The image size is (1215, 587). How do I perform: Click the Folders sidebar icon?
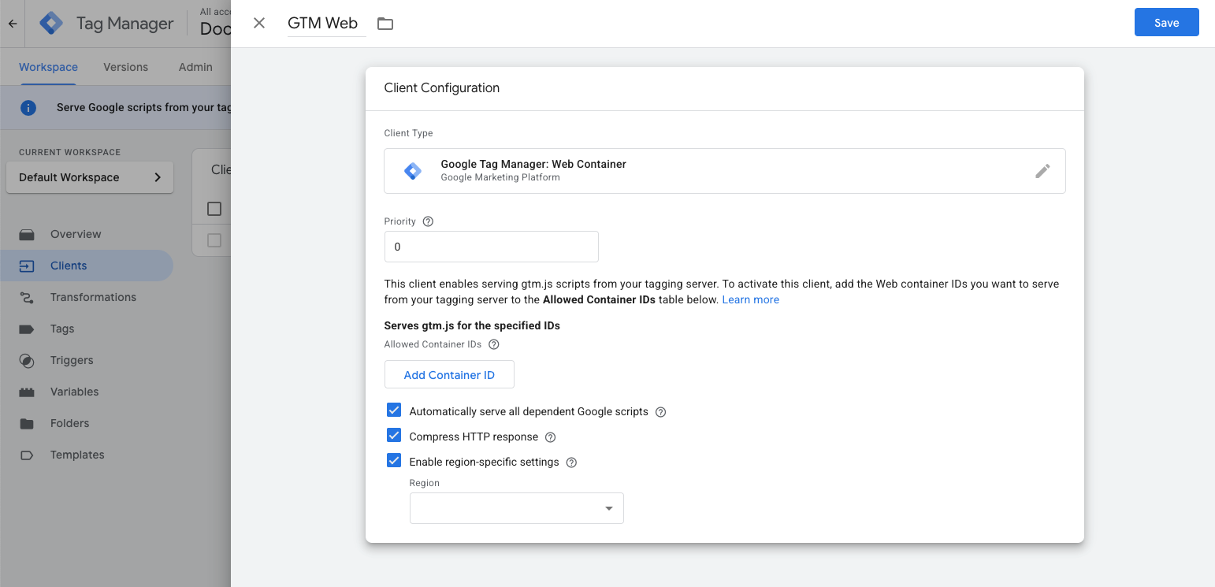tap(27, 423)
